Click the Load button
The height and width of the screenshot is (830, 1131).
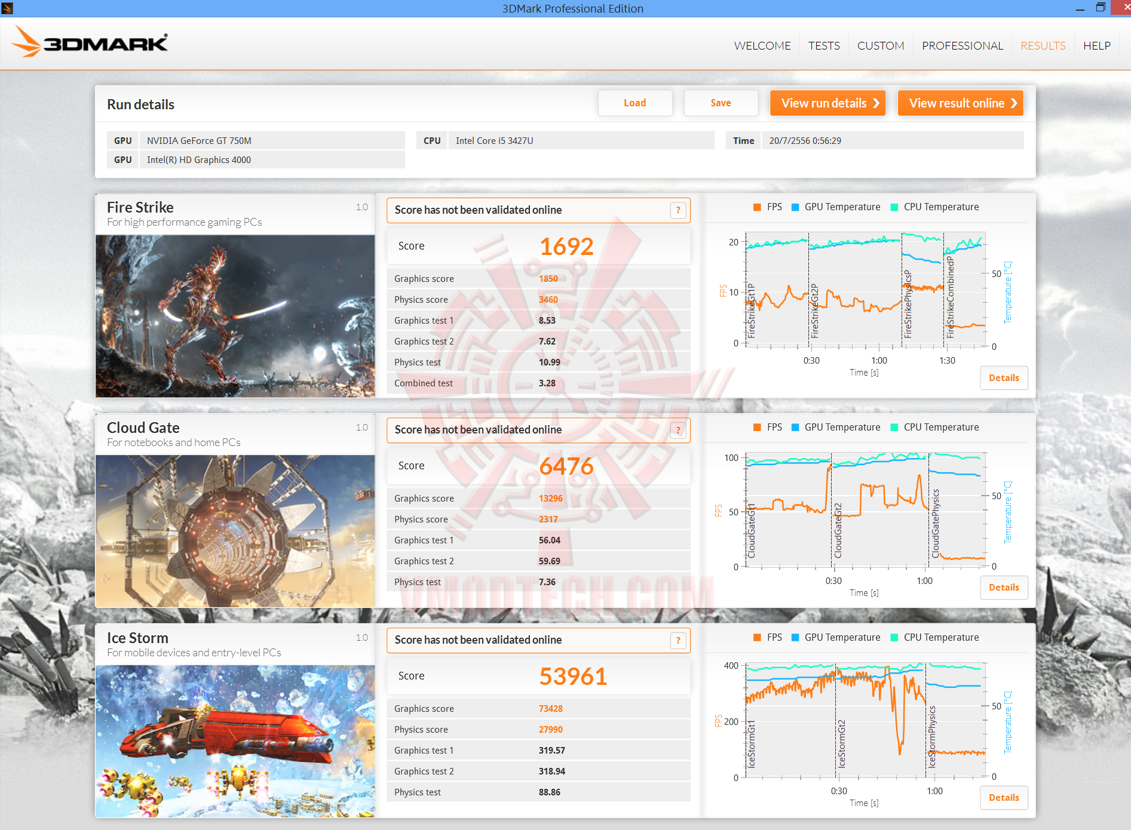coord(635,103)
